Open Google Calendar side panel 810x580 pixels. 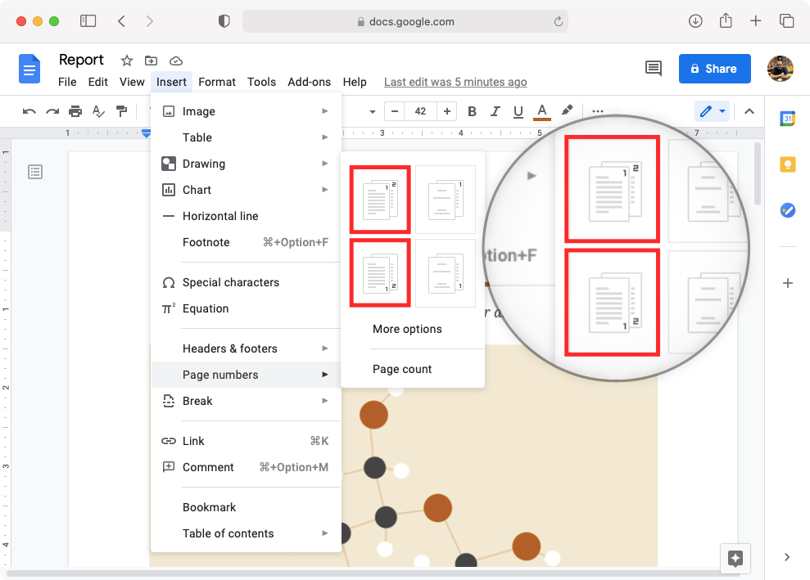coord(787,119)
